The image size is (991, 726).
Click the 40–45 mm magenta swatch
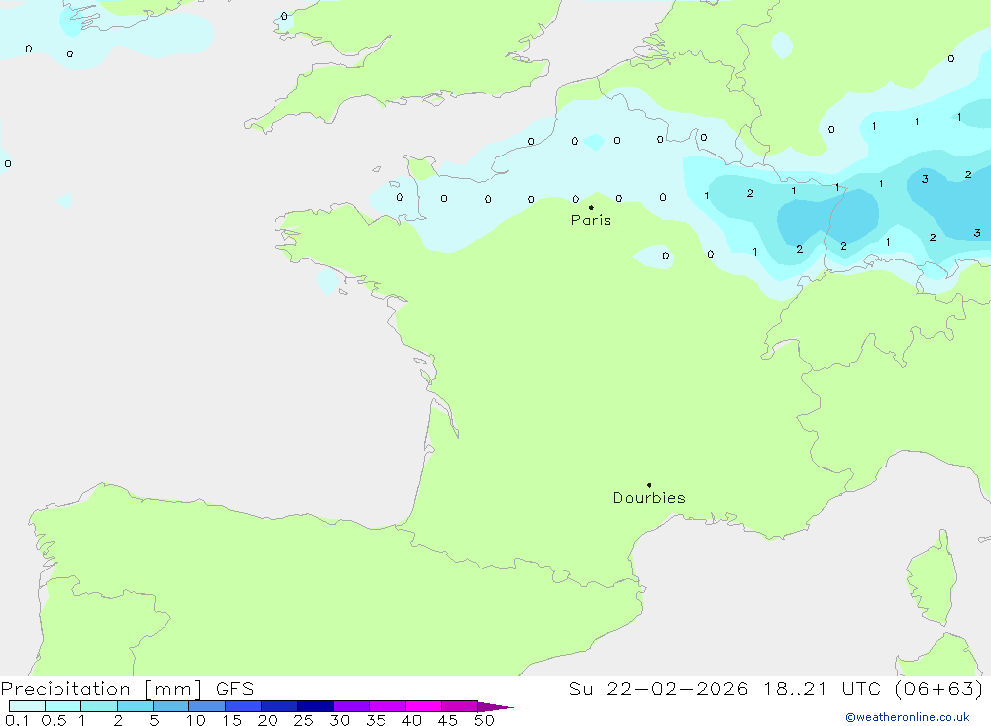tap(423, 706)
